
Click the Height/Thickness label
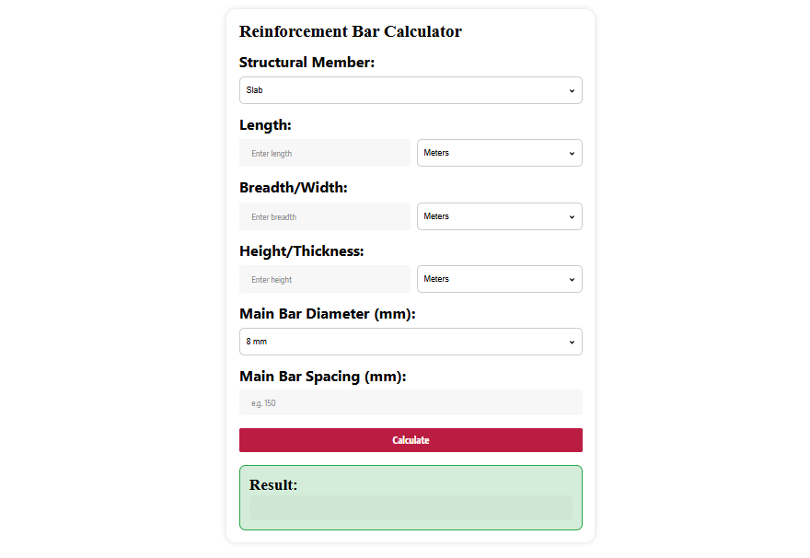pyautogui.click(x=302, y=250)
